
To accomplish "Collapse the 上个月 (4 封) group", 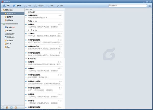I will (x=26, y=30).
